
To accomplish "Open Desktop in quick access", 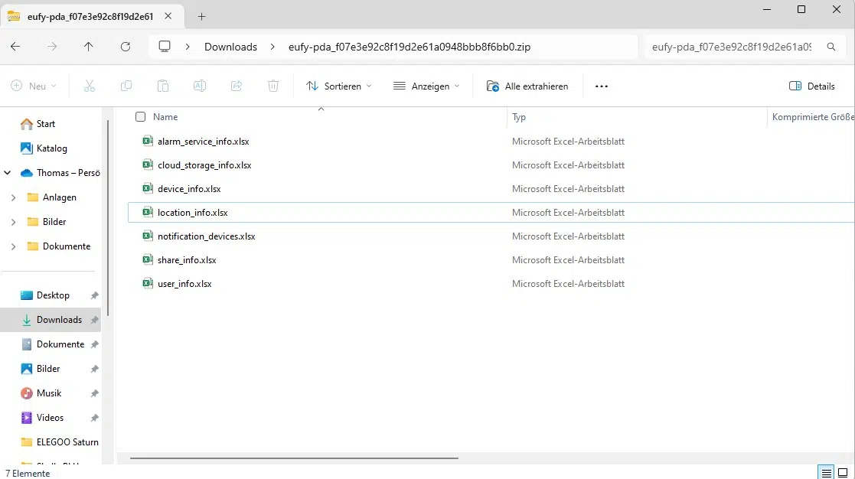I will coord(53,295).
